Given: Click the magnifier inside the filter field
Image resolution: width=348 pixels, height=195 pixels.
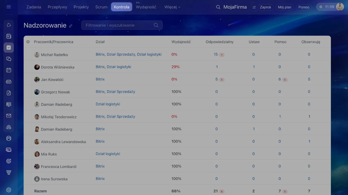Looking at the screenshot, I should [x=156, y=25].
